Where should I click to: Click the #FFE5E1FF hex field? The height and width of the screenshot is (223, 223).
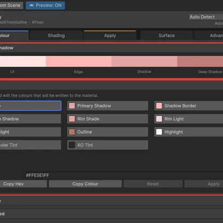(x=124, y=176)
